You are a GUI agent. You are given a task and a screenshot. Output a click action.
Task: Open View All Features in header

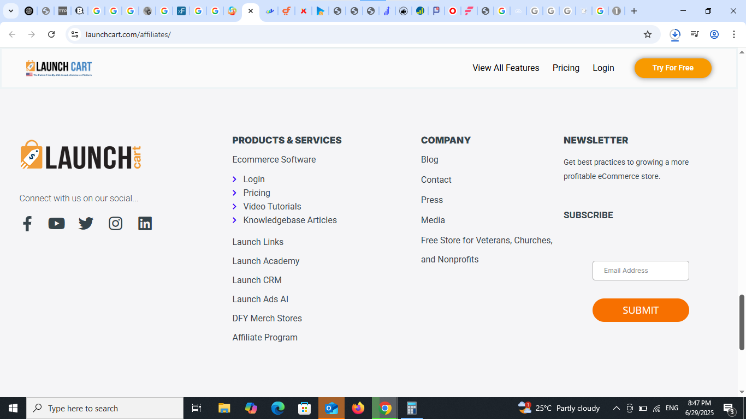click(506, 68)
